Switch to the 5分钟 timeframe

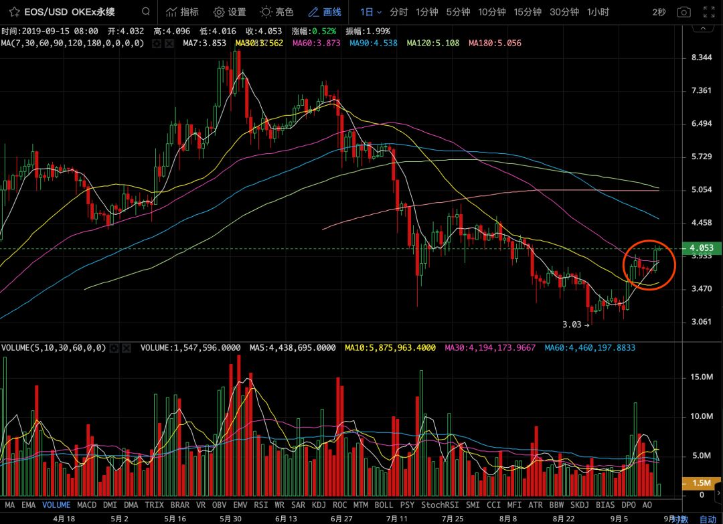(458, 12)
